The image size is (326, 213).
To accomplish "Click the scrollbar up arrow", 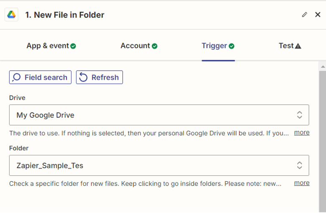I will coord(323,67).
